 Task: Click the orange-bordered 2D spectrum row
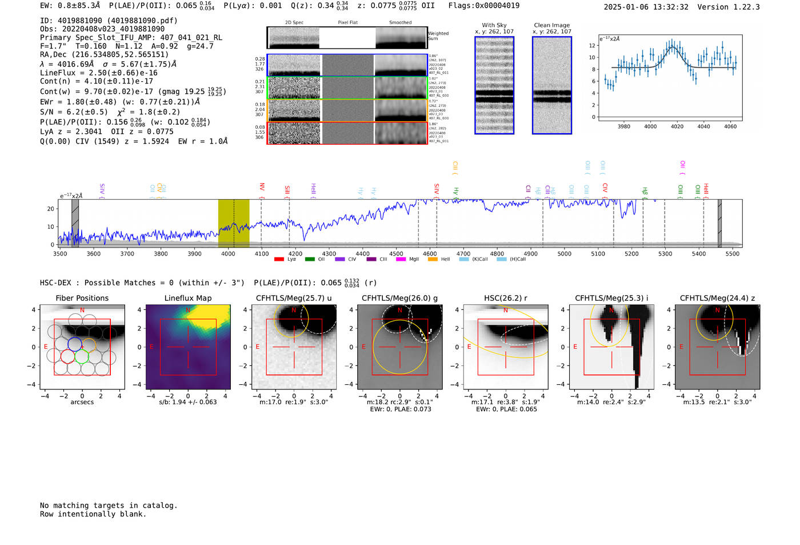(347, 110)
